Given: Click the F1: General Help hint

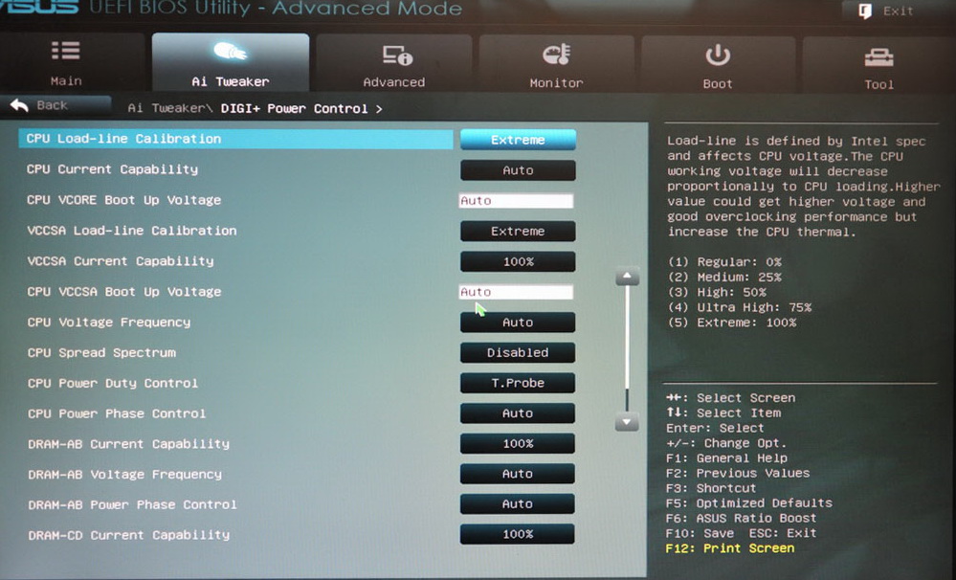Looking at the screenshot, I should (x=726, y=458).
